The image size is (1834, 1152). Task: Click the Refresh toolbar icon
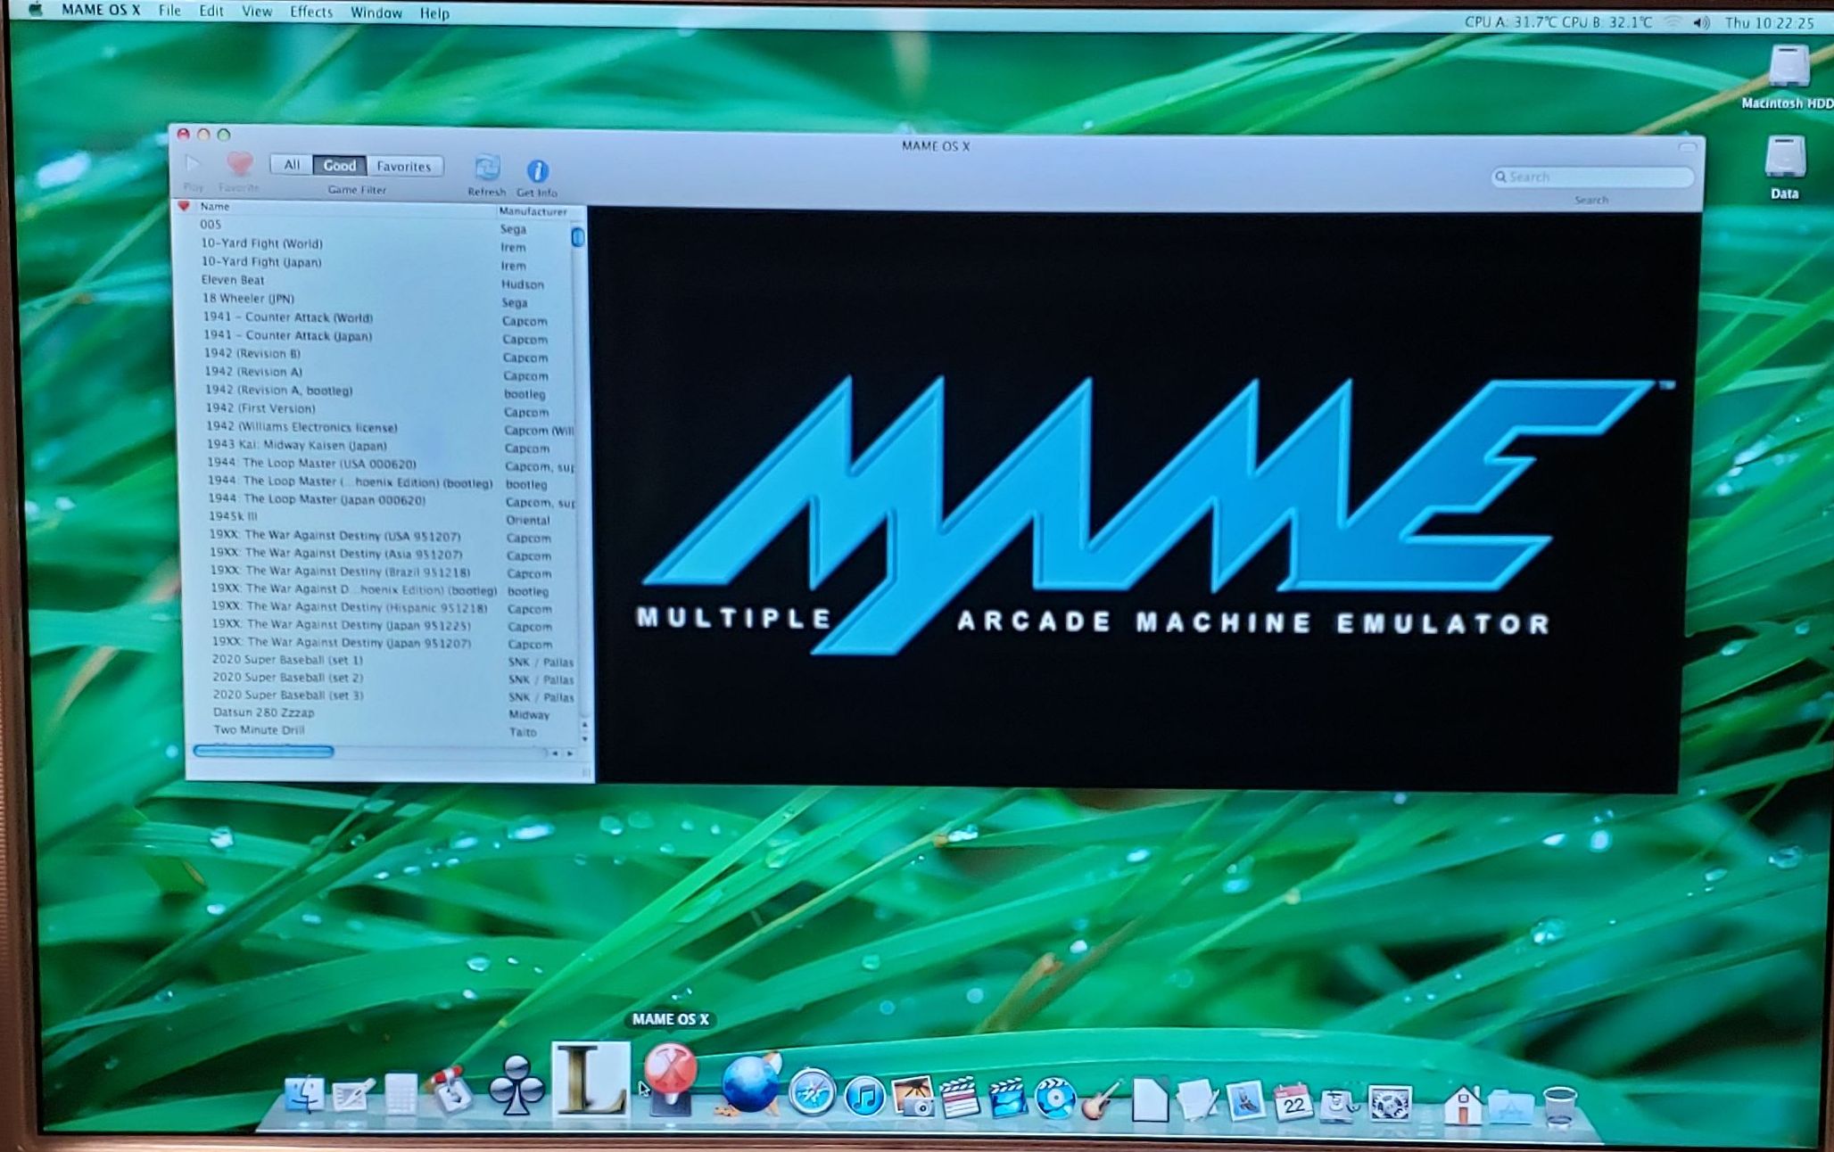(x=487, y=169)
